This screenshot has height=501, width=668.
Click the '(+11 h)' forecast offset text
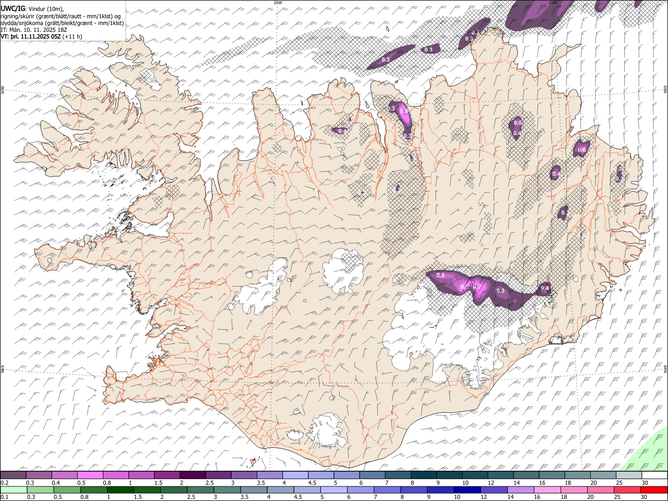[x=72, y=37]
